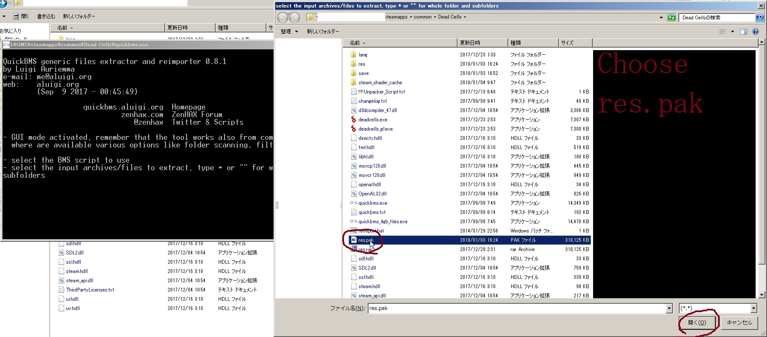Click the file list vertical scrollbar
This screenshot has width=767, height=337.
762,168
